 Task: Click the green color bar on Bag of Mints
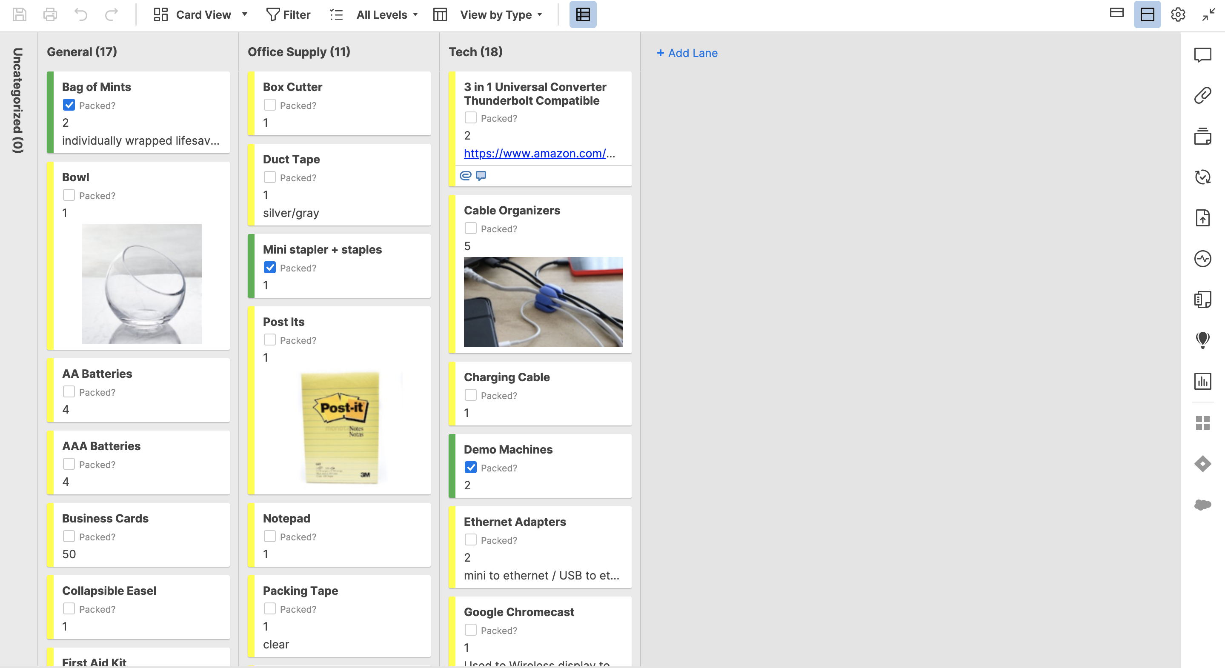[x=50, y=113]
